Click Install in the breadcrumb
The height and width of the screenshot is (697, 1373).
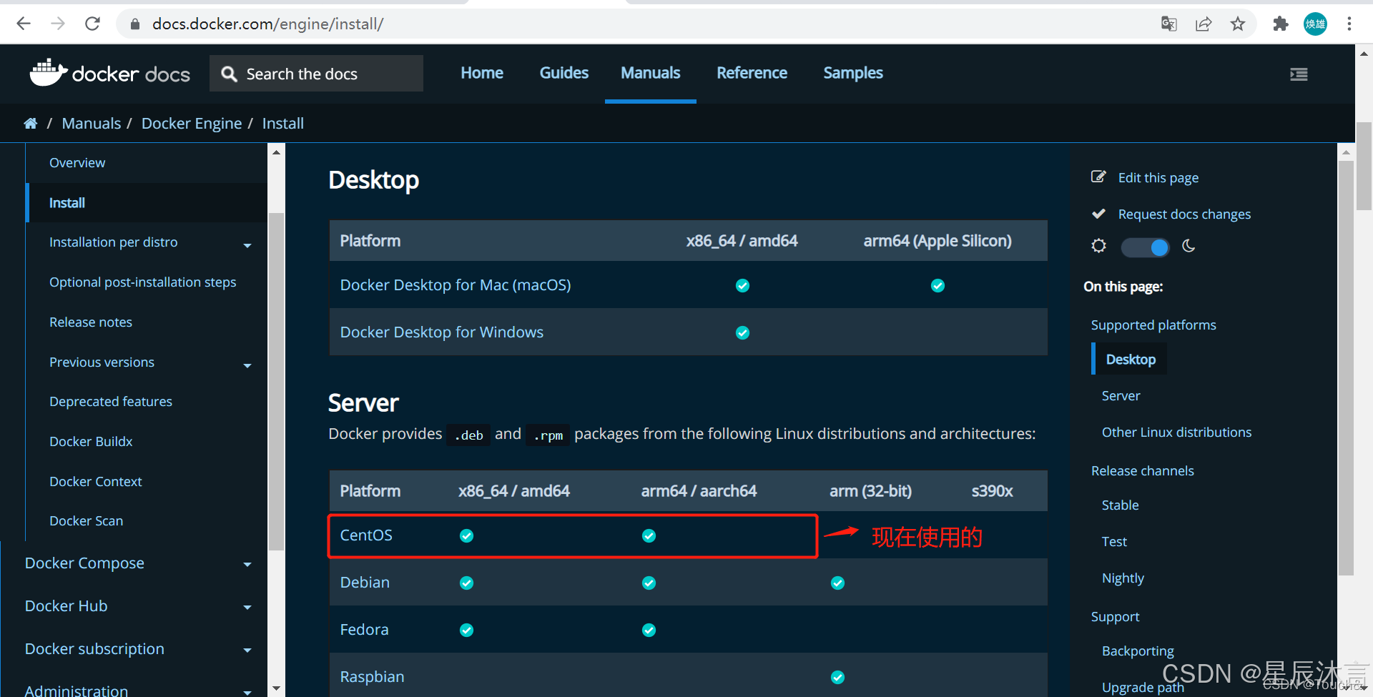[x=283, y=123]
